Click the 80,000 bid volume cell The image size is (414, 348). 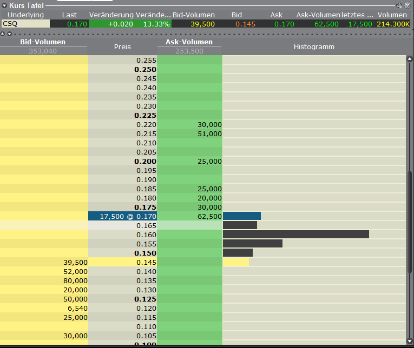pos(44,280)
